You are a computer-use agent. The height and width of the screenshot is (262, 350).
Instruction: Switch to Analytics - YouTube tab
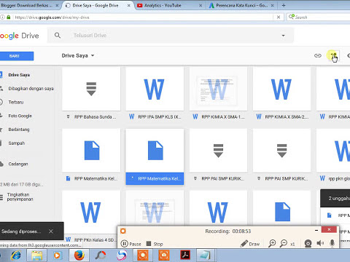pyautogui.click(x=163, y=5)
